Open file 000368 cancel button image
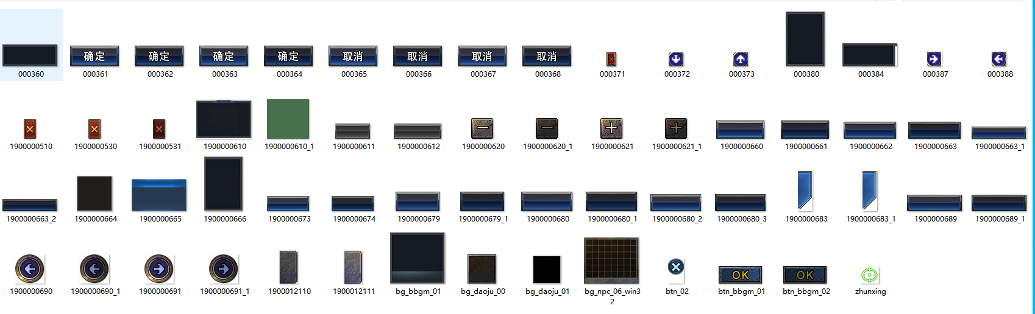Screen dimensions: 1035x314 click(547, 56)
